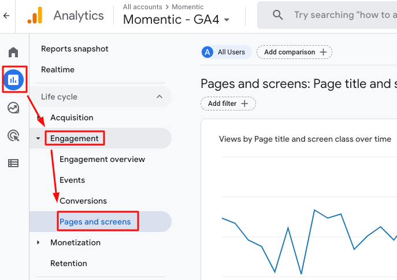Image resolution: width=397 pixels, height=280 pixels.
Task: Click the views line chart
Action: [x=309, y=242]
